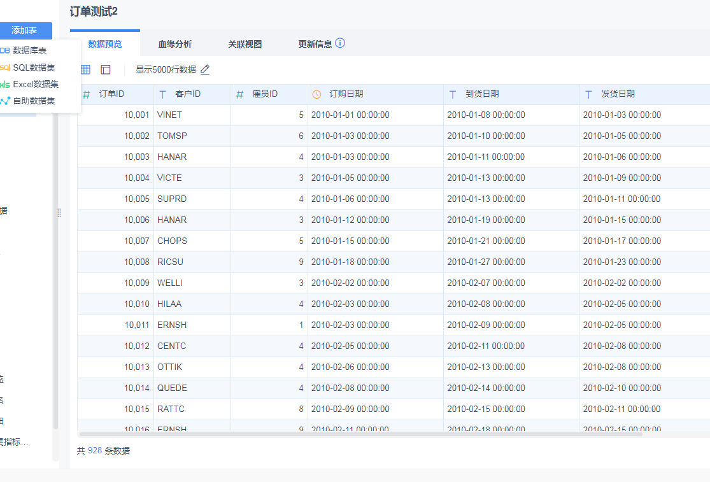Open the 关联视图 tab

(x=245, y=44)
